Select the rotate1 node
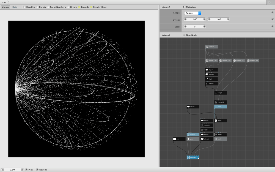This screenshot has width=275, height=172. coord(221,93)
